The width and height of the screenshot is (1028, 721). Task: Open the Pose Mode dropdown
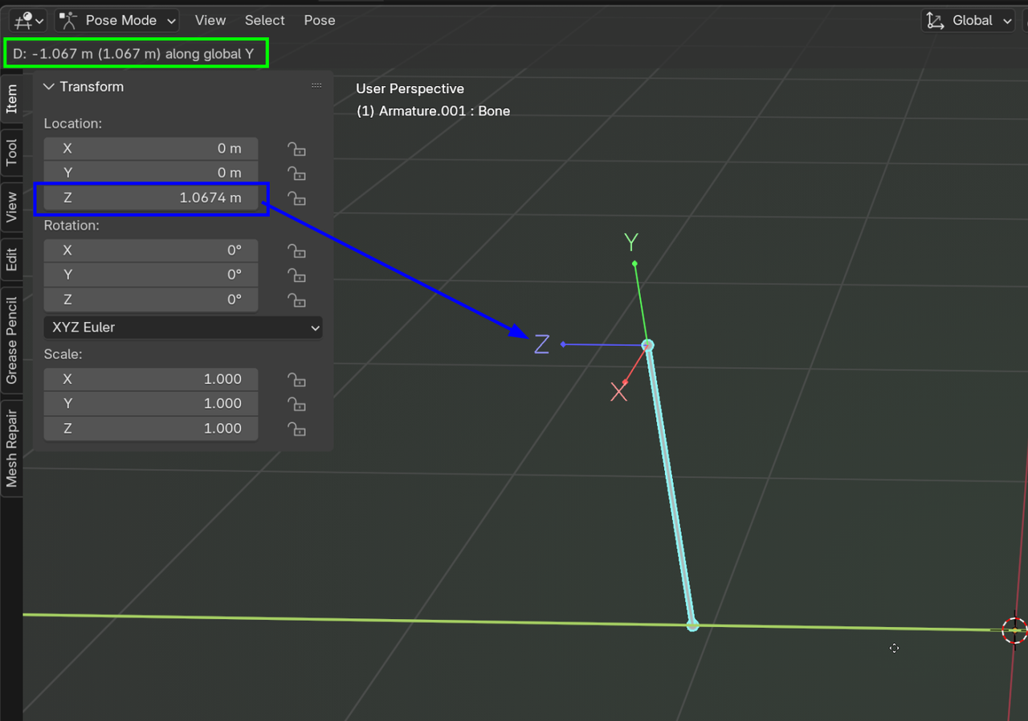pyautogui.click(x=119, y=20)
